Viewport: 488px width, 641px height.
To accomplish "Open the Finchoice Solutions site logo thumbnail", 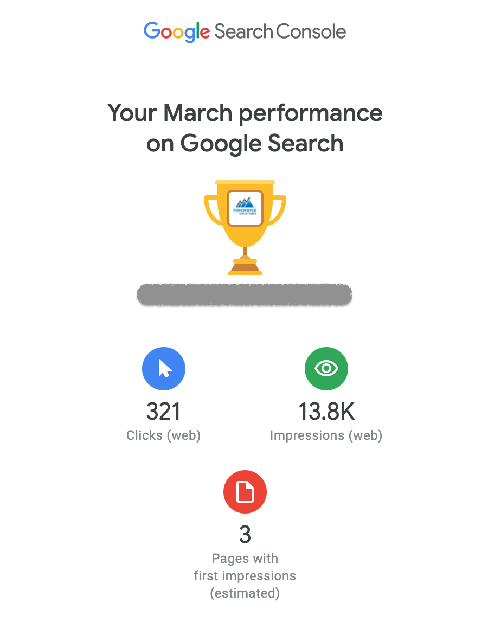I will [245, 207].
